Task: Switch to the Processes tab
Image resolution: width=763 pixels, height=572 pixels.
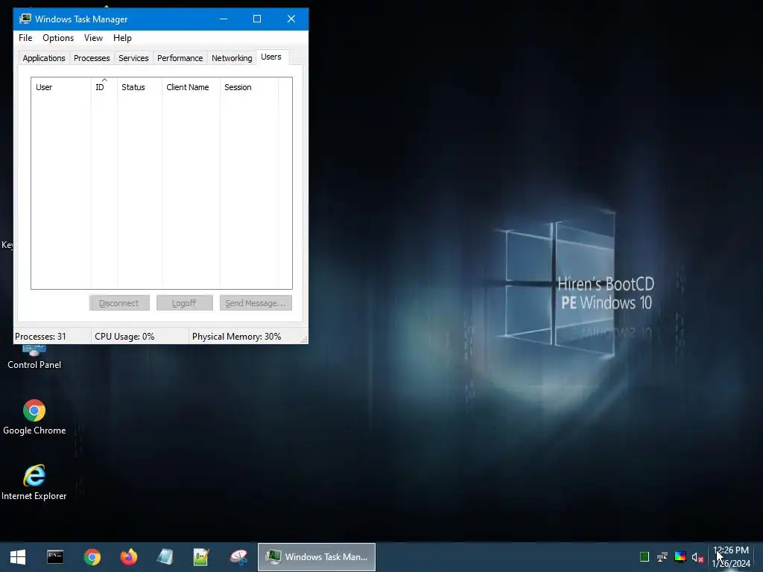Action: 92,58
